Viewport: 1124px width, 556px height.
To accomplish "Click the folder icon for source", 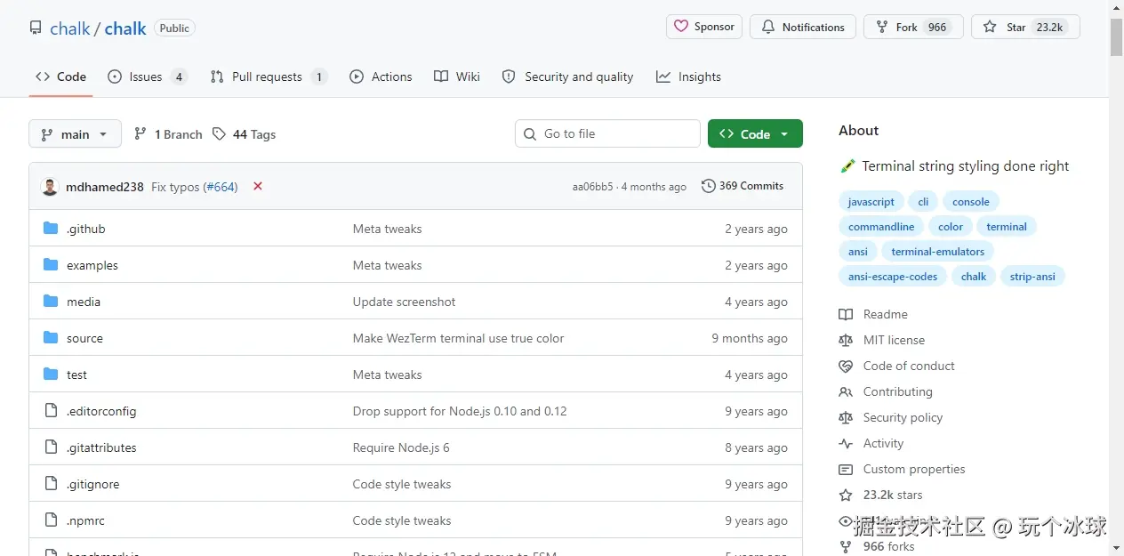I will click(x=51, y=338).
